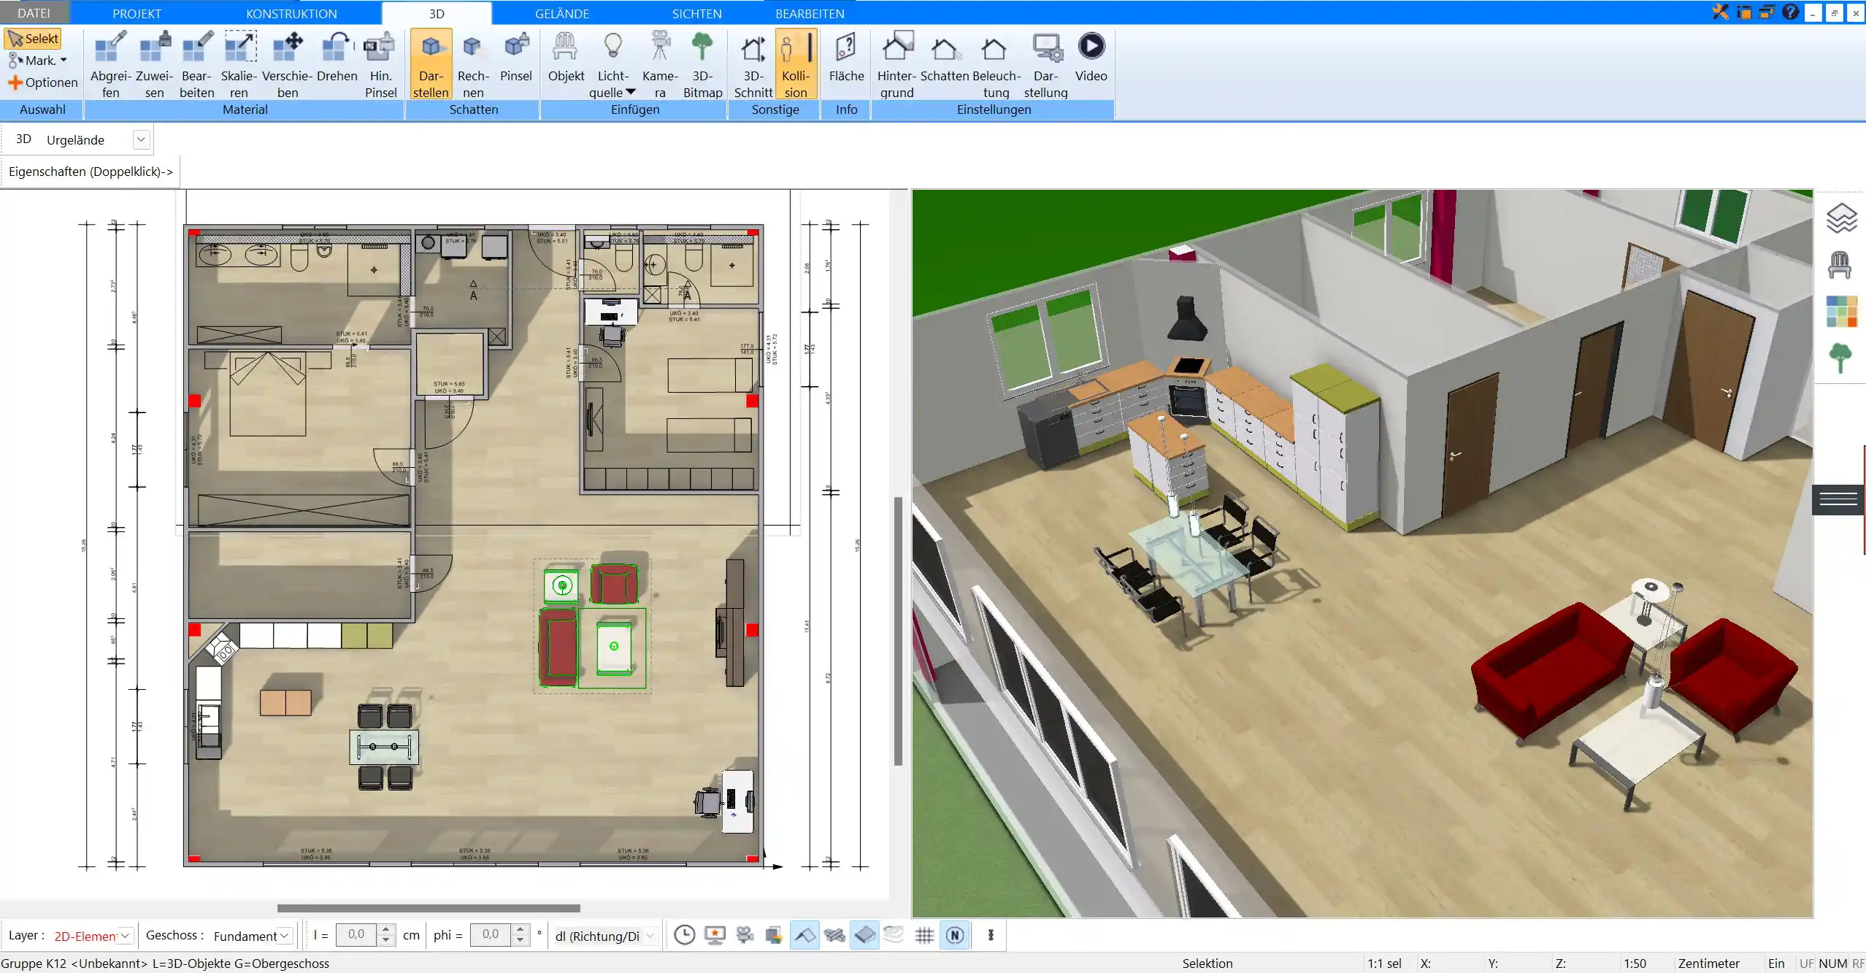
Task: Click the Zuweisen material icon
Action: click(155, 64)
